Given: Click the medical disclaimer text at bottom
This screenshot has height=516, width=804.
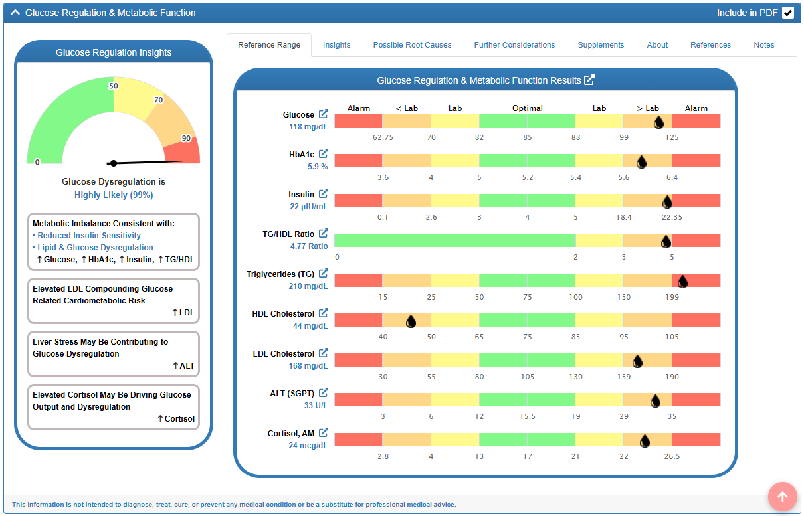Looking at the screenshot, I should 234,505.
